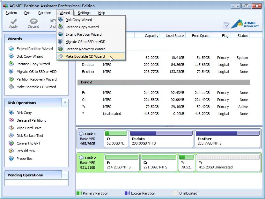Open the System menu
This screenshot has height=199, width=265.
coord(11,13)
